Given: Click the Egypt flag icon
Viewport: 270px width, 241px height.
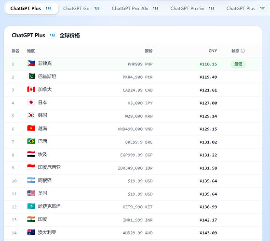Looking at the screenshot, I should [x=31, y=154].
